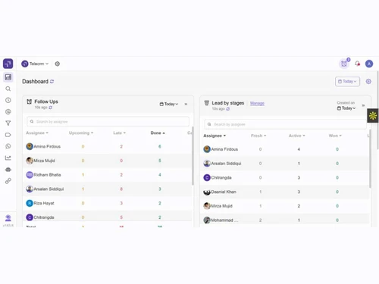Click Amina Firdous Active count 4

299,149
